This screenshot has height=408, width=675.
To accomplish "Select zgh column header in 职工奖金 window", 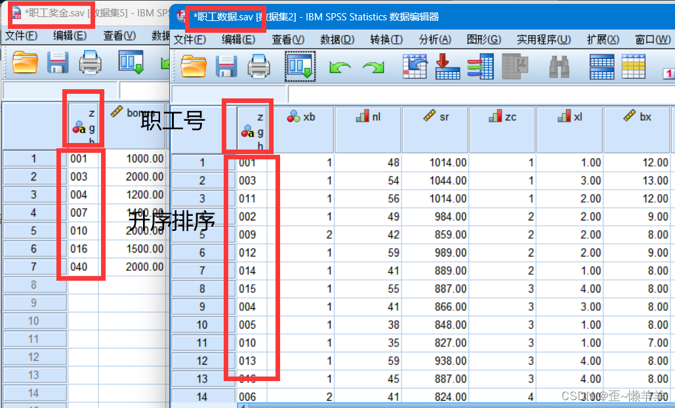I will [x=83, y=126].
